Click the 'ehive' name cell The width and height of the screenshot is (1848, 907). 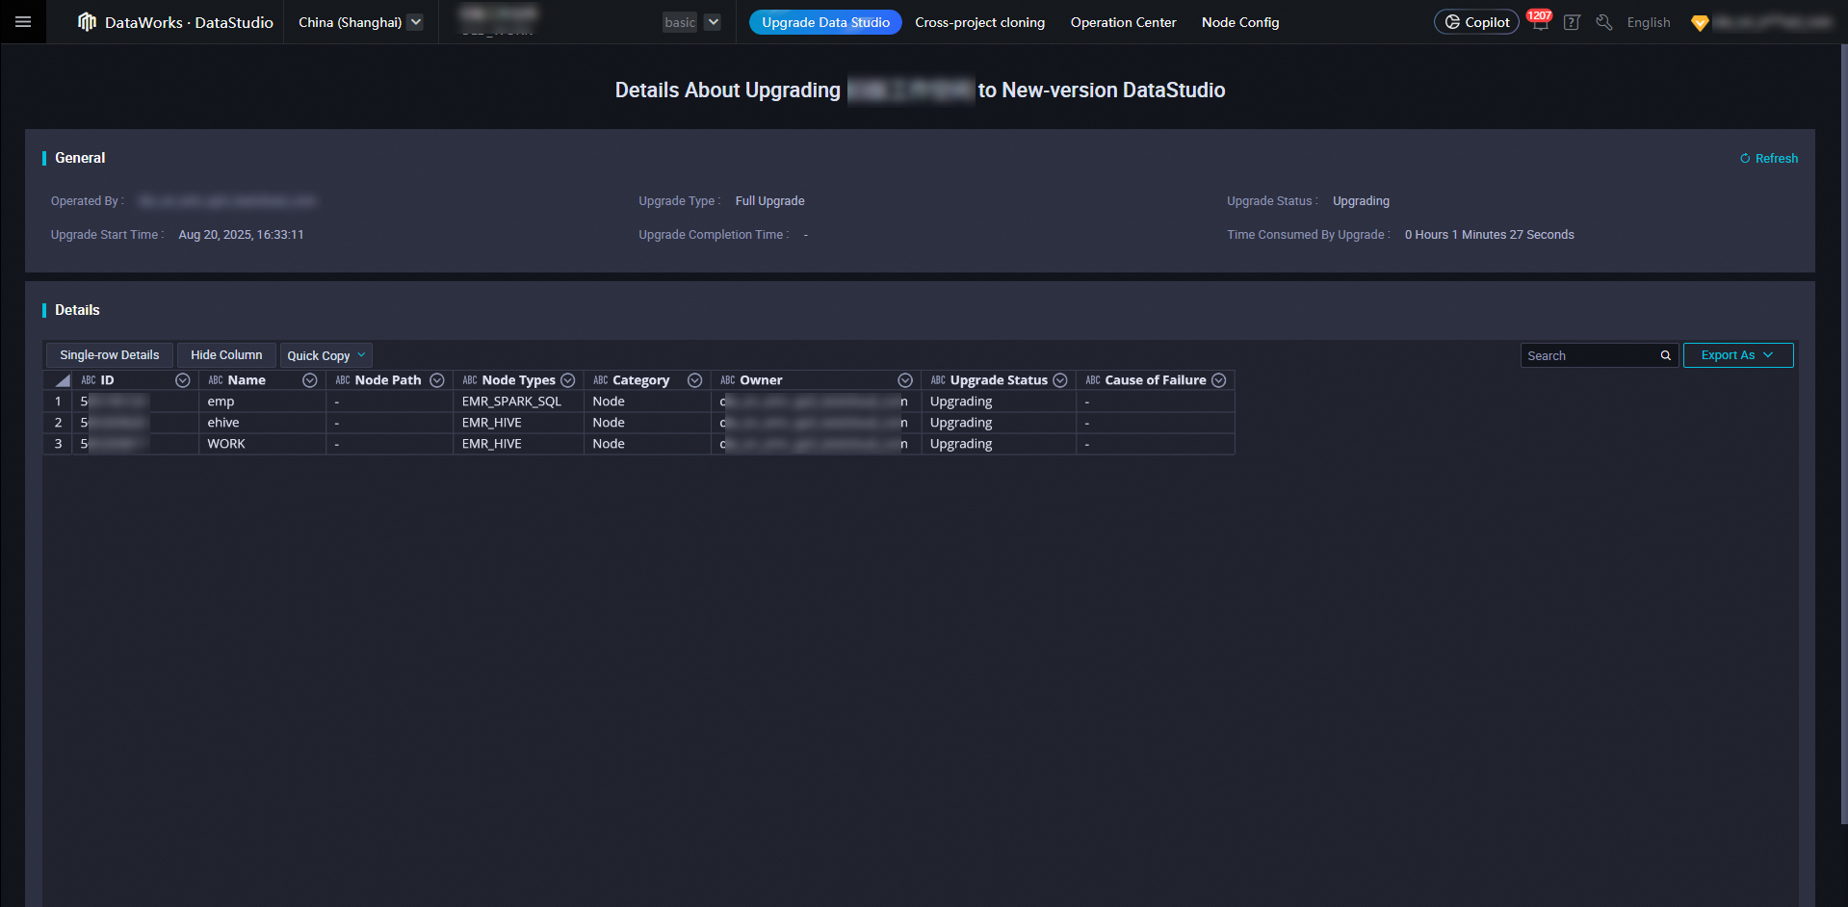click(x=262, y=423)
